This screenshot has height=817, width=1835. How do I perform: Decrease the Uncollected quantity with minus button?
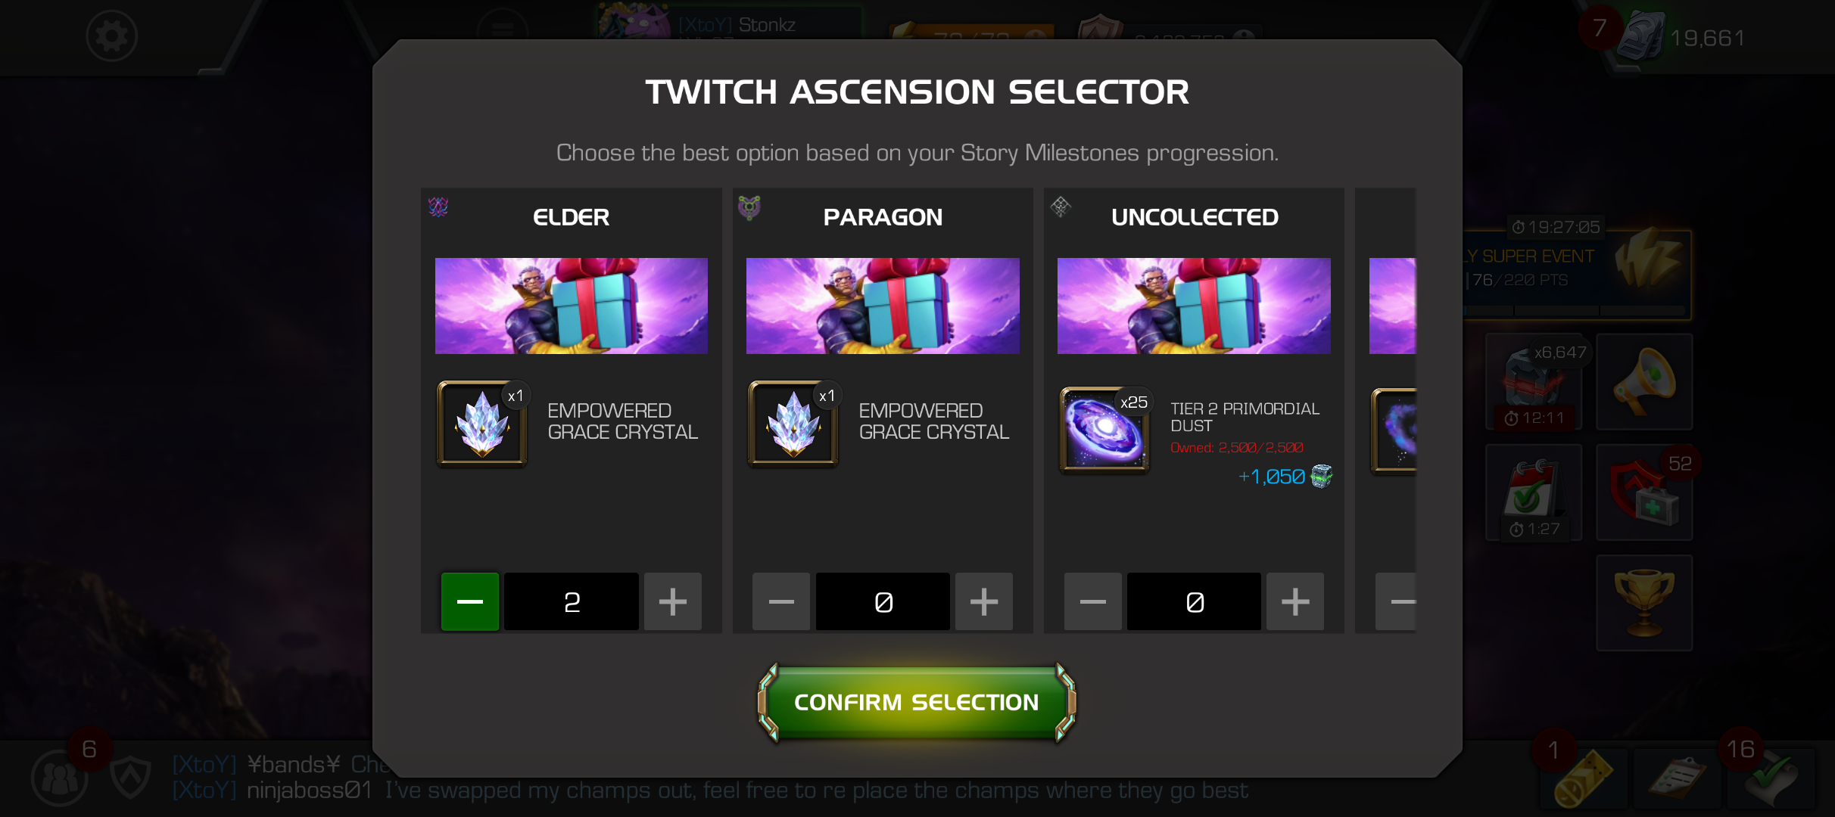[1092, 601]
